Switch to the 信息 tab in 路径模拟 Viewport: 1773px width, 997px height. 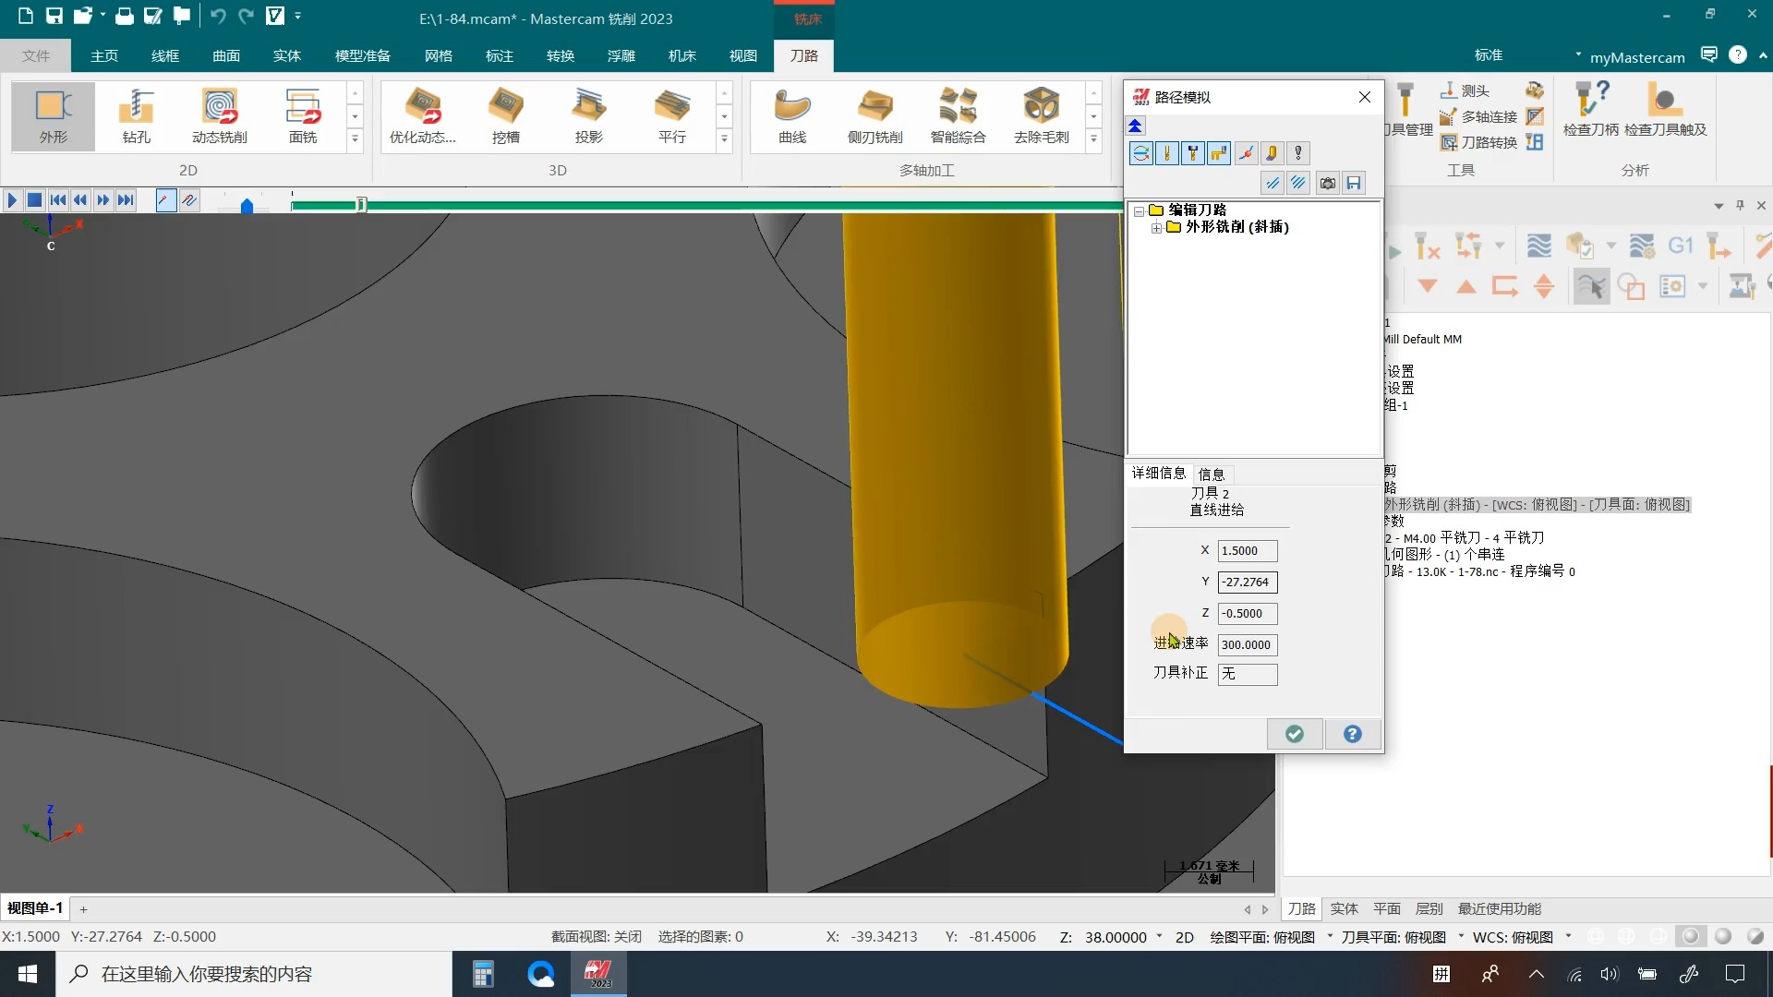tap(1212, 474)
